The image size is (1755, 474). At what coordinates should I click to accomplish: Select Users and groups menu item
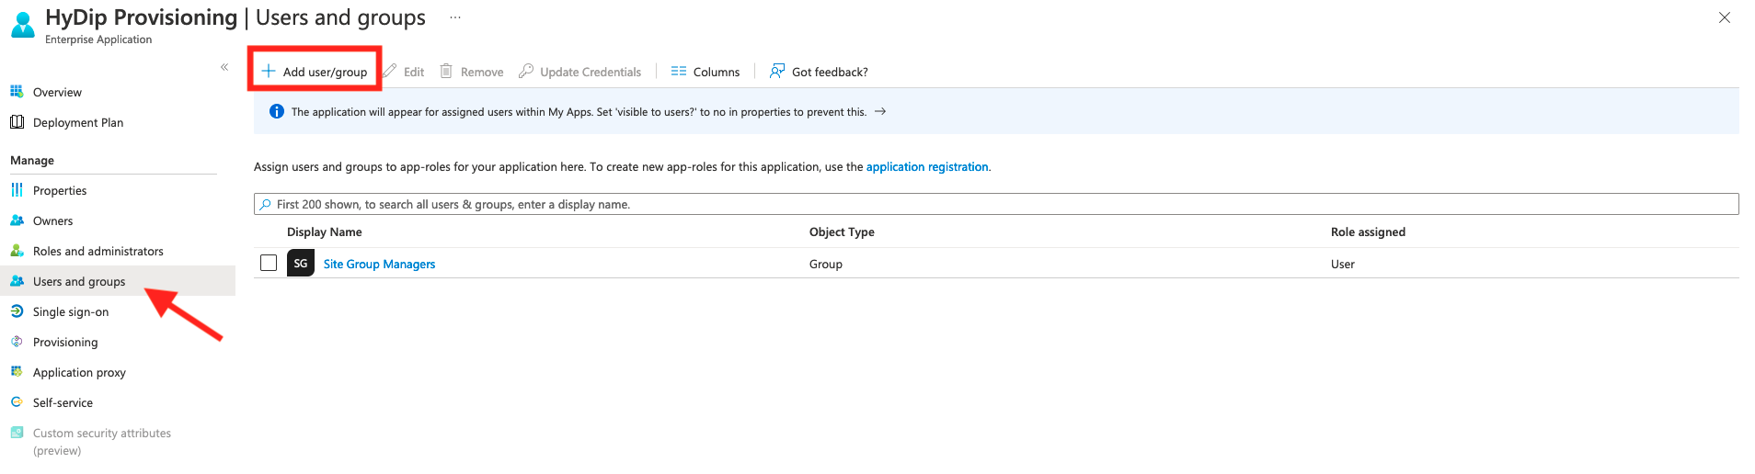[x=79, y=281]
